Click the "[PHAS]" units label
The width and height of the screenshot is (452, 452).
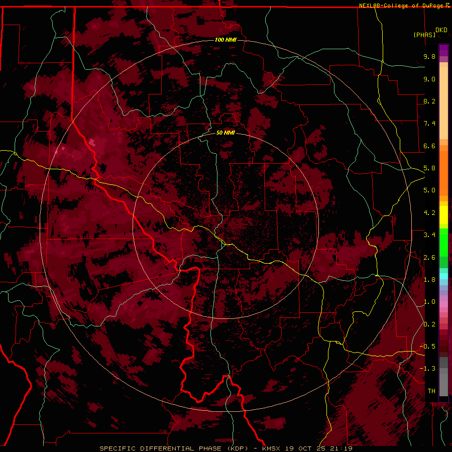pos(424,35)
